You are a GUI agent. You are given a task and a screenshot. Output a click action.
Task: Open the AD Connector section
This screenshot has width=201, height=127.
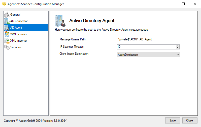pyautogui.click(x=19, y=21)
